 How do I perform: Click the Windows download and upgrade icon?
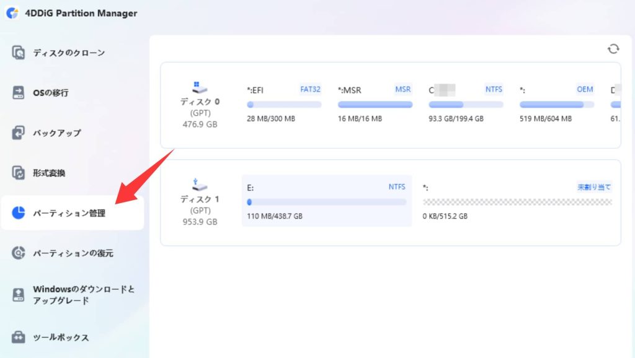(x=18, y=295)
